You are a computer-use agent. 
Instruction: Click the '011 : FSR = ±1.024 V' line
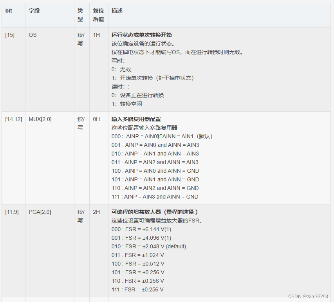click(x=137, y=255)
